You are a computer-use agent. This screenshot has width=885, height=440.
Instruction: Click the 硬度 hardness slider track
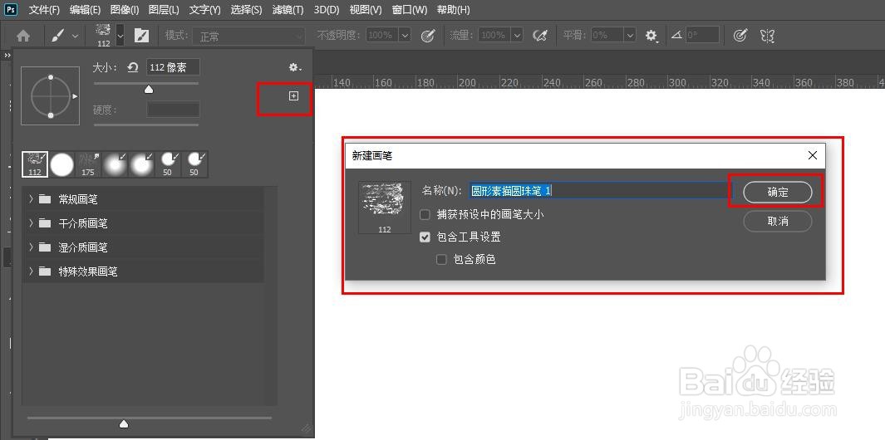pyautogui.click(x=146, y=125)
